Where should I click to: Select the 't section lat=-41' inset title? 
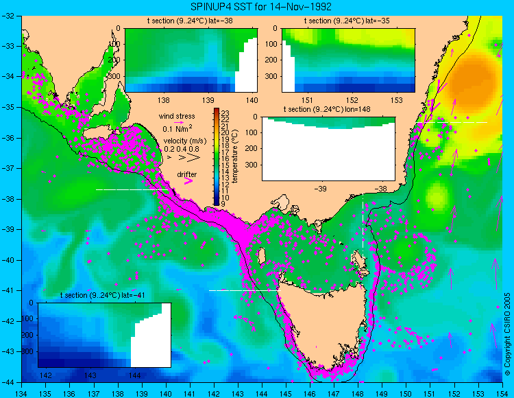(x=102, y=295)
